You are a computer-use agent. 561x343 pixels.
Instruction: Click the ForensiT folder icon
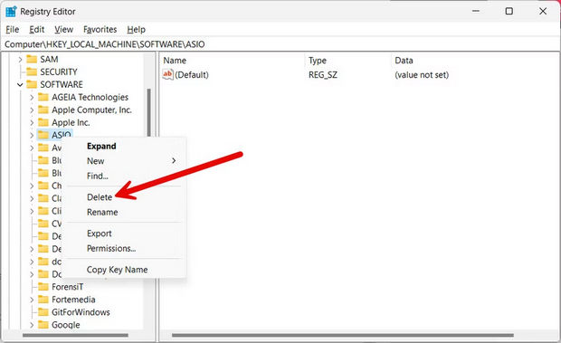43,287
